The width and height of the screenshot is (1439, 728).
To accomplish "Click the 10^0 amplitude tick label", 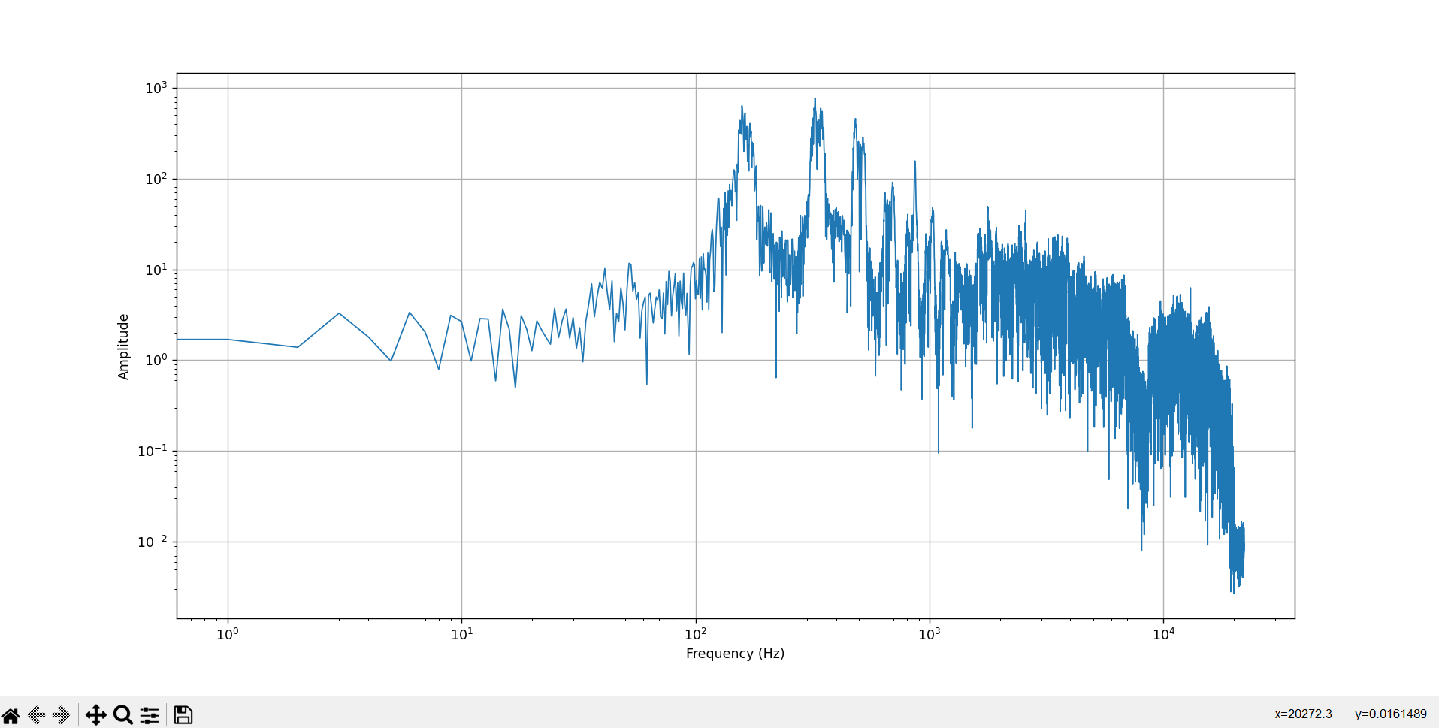I will click(156, 360).
